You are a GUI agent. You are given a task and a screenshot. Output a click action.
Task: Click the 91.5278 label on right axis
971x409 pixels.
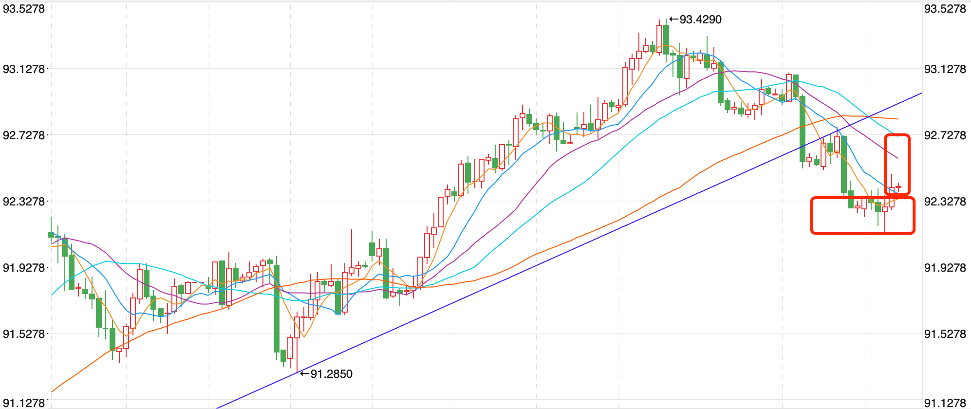(x=945, y=334)
